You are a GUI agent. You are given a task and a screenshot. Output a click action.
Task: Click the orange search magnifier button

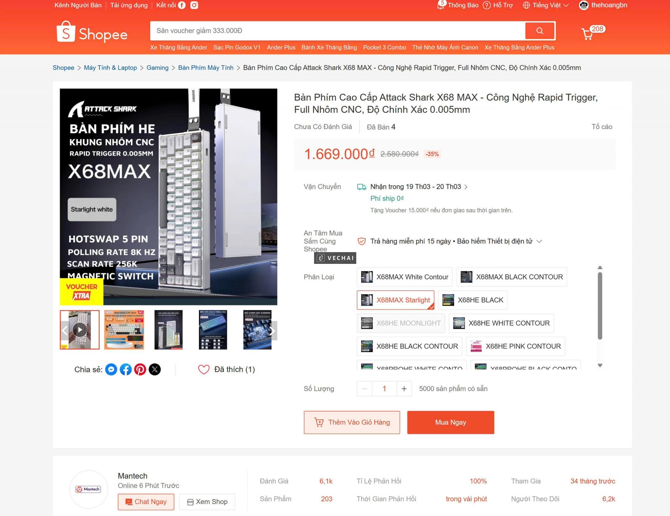540,31
